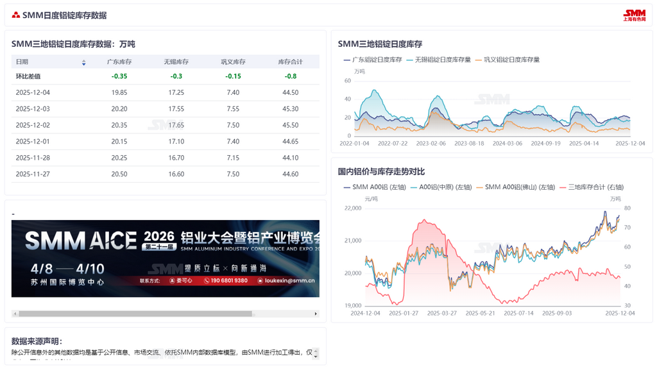Click the right arrow of the banner scrollbar
657x370 pixels.
coord(316,314)
